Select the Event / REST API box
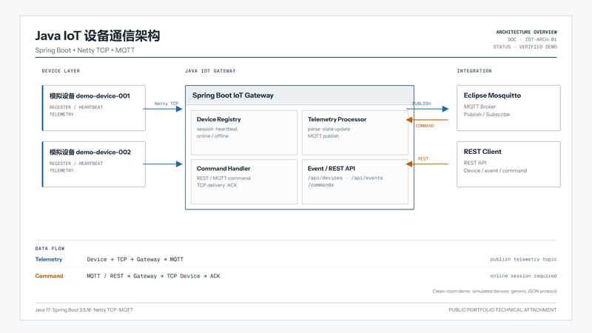Screen dimensions: 592x333 [x=355, y=181]
